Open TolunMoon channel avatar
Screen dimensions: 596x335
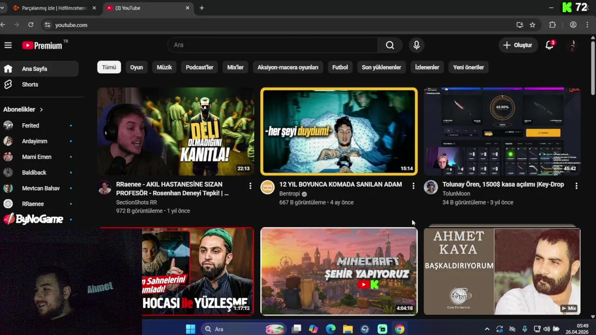point(431,188)
